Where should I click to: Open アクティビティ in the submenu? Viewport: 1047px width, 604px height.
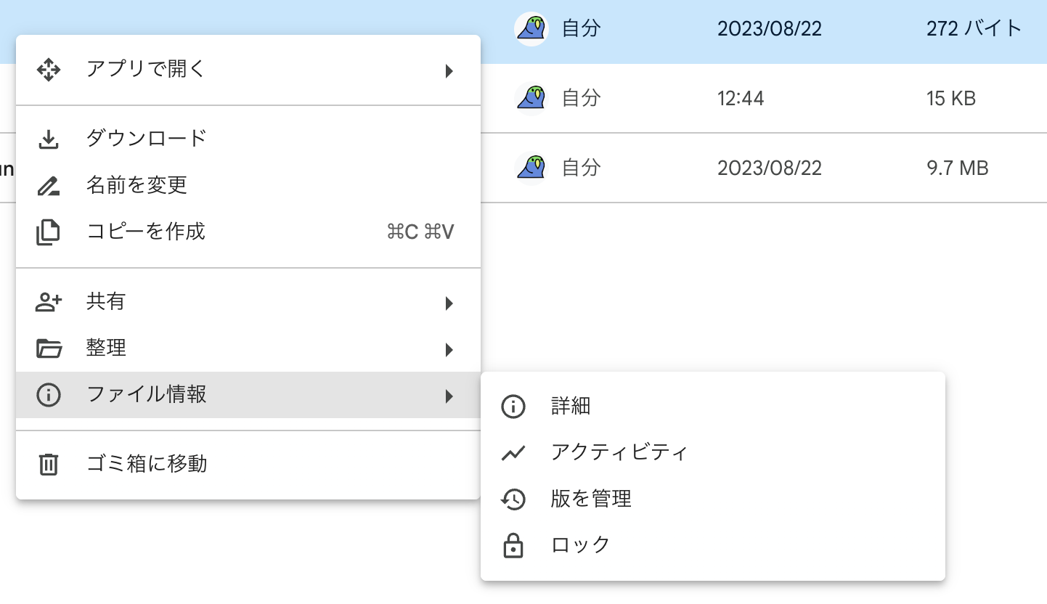click(713, 453)
